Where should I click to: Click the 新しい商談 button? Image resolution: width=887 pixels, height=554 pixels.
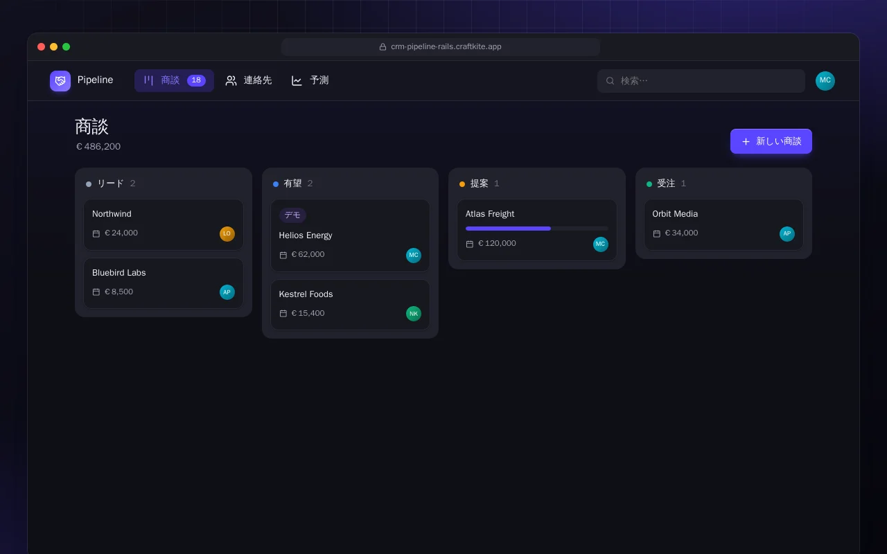pos(771,141)
